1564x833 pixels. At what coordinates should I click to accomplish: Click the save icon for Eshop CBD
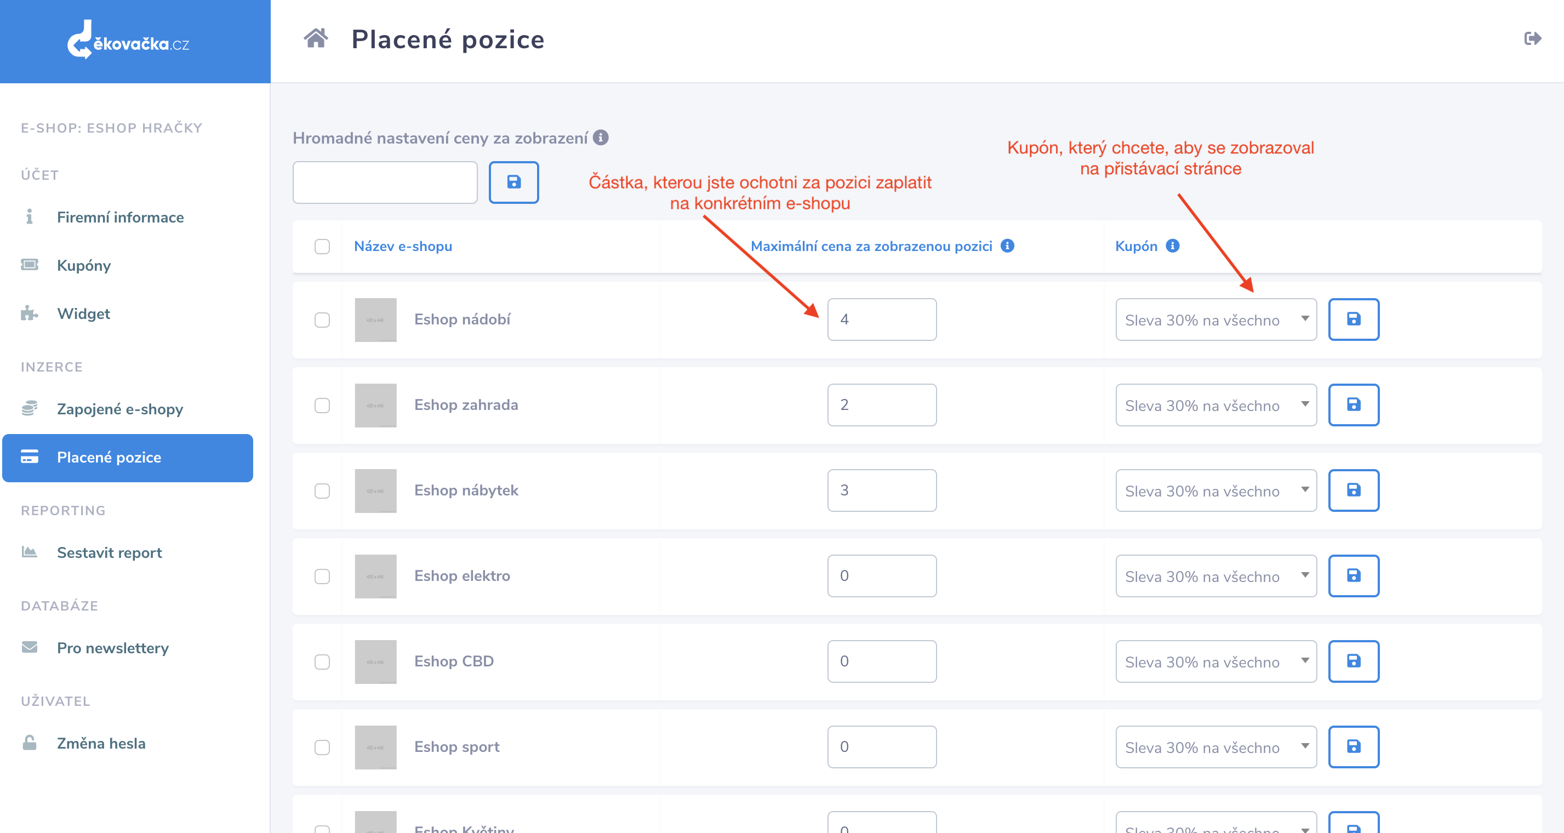point(1354,661)
